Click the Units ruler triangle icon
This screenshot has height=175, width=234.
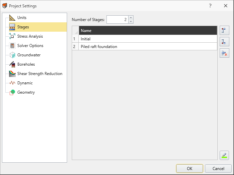pos(12,18)
